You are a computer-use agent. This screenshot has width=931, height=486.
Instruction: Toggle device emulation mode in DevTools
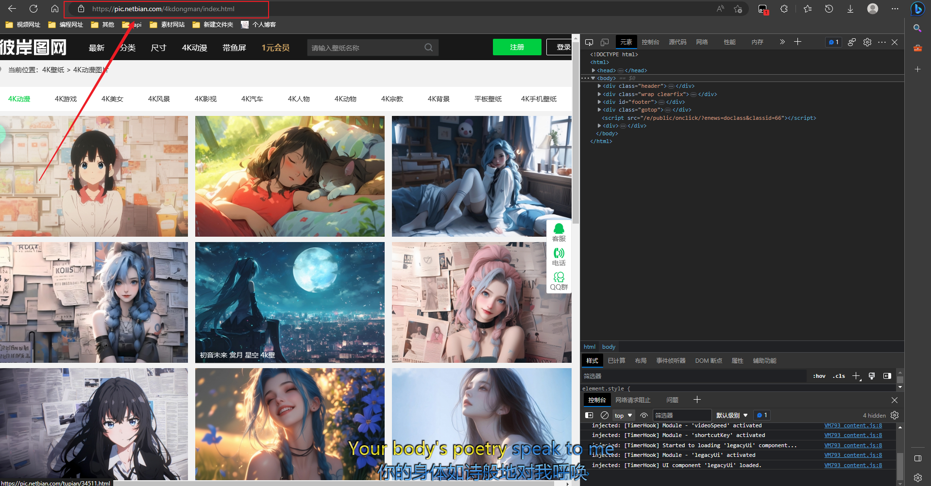(605, 42)
